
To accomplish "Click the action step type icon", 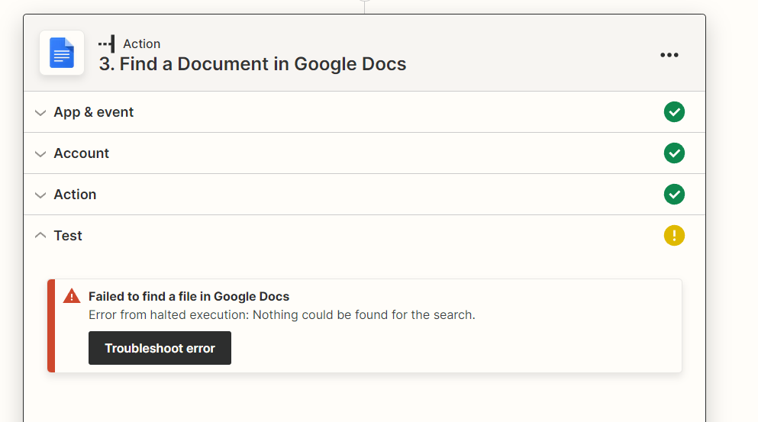I will point(107,43).
